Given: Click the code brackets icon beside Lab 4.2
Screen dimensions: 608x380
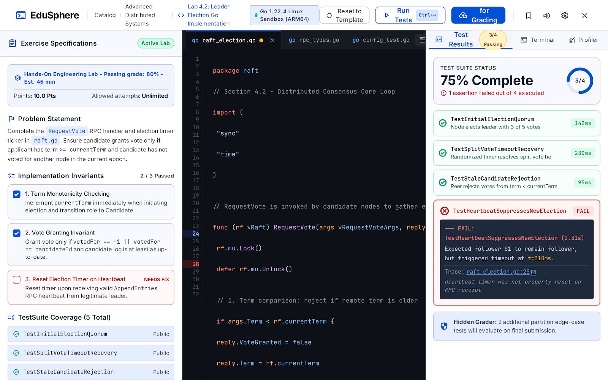Looking at the screenshot, I should [x=181, y=15].
